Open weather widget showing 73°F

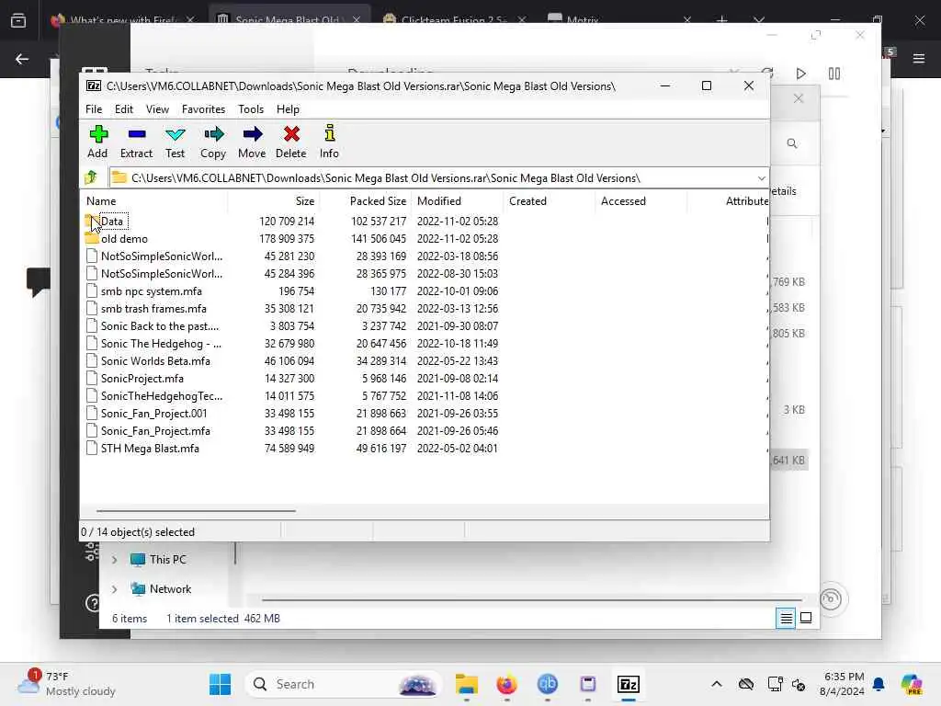click(x=66, y=684)
